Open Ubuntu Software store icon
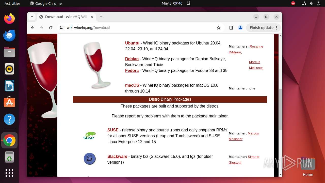Screen dimensions: 325x183 click(x=9, y=102)
